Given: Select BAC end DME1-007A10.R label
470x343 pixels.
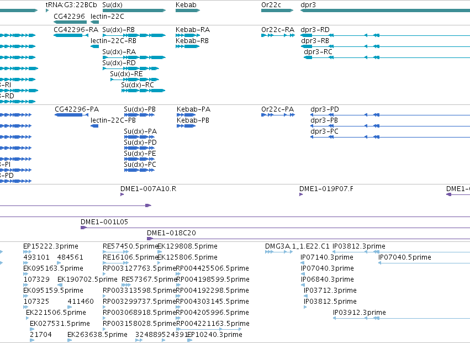Looking at the screenshot, I should pos(149,189).
